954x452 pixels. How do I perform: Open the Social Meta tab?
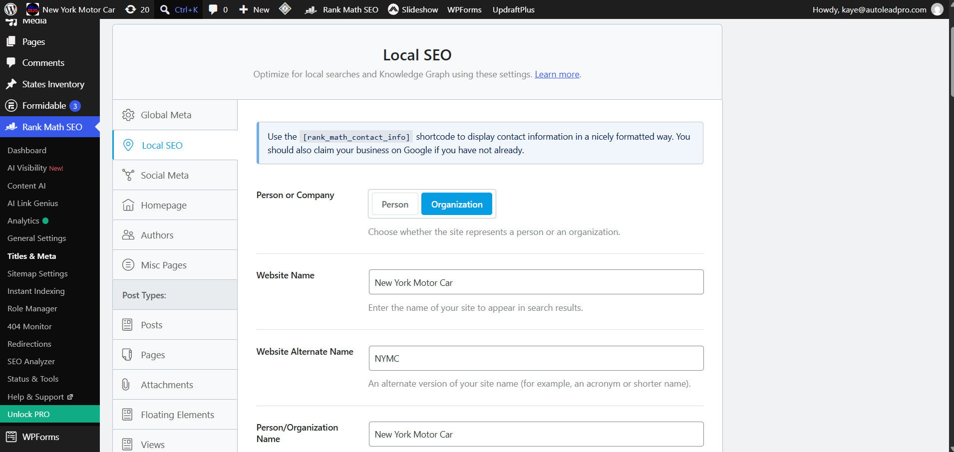click(x=175, y=175)
